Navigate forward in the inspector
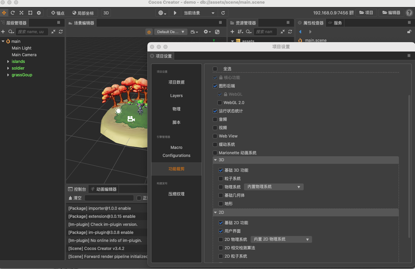This screenshot has width=415, height=269. click(x=310, y=32)
